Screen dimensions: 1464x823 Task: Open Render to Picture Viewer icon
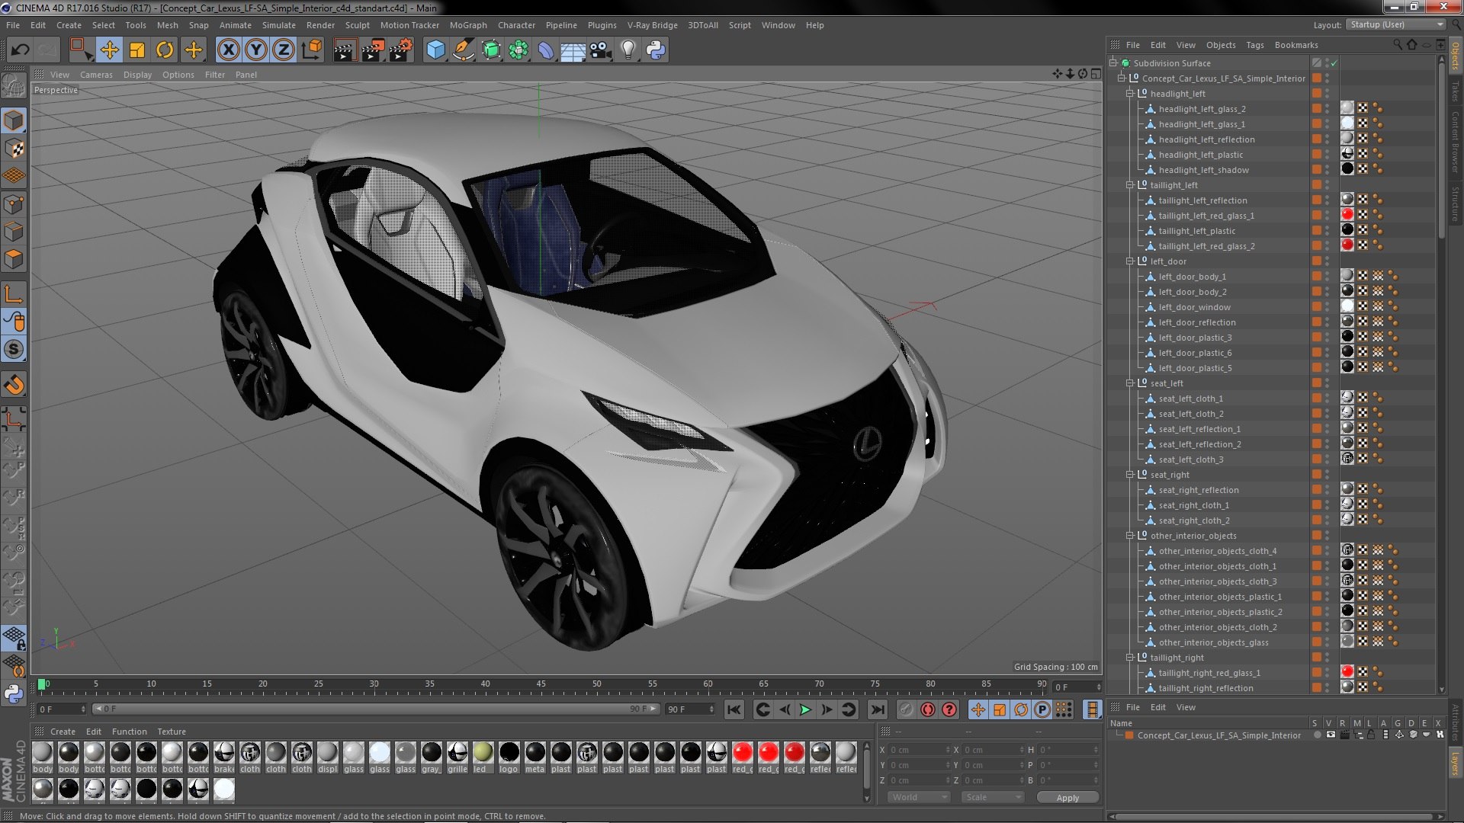click(373, 50)
